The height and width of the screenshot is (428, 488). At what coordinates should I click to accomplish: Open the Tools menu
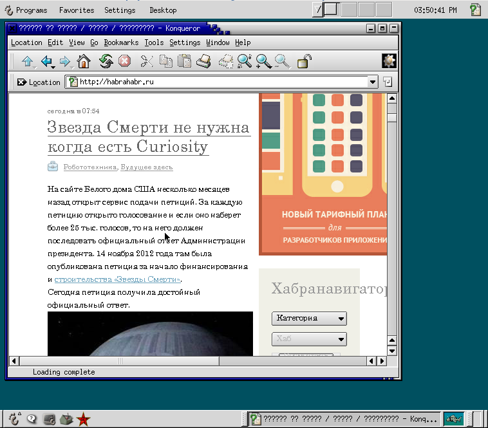154,42
